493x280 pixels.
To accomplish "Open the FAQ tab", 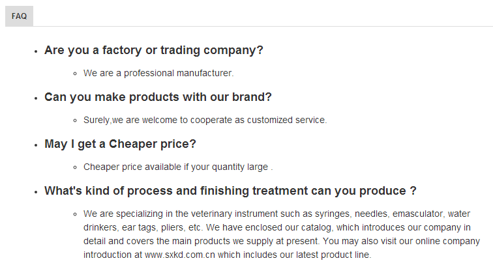I will click(x=19, y=16).
